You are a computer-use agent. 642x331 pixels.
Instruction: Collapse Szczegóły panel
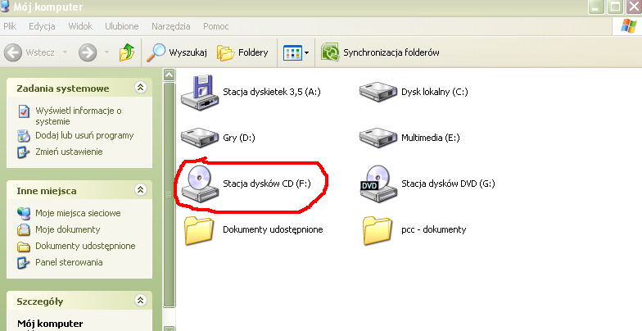point(141,300)
